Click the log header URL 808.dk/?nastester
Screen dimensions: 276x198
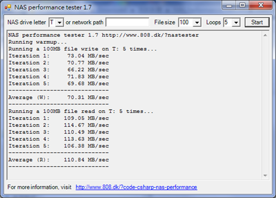click(x=150, y=35)
